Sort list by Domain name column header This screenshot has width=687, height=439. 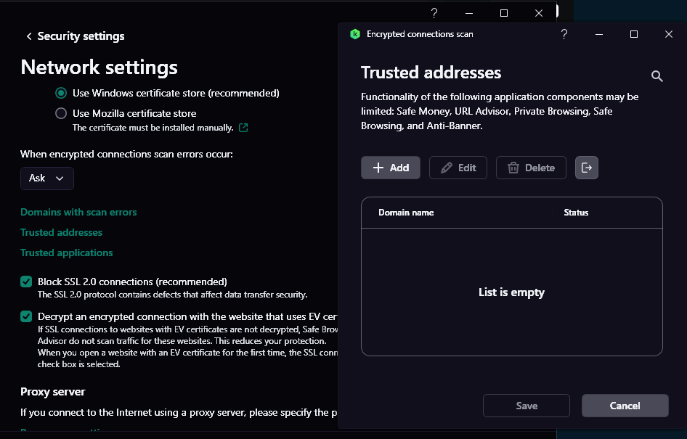[x=406, y=213]
